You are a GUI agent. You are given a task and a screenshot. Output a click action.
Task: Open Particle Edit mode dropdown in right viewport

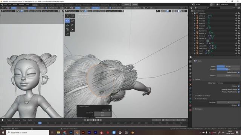72,11
